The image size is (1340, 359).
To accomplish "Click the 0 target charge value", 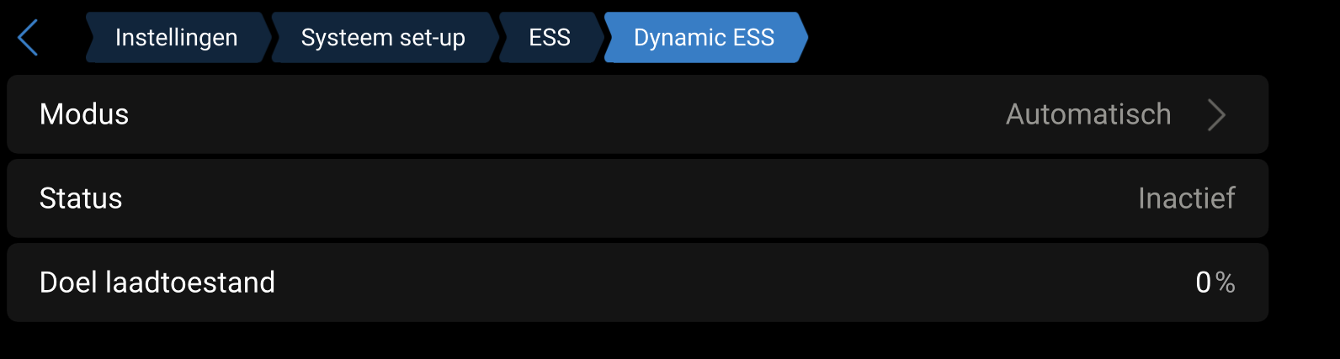I will [x=1203, y=282].
